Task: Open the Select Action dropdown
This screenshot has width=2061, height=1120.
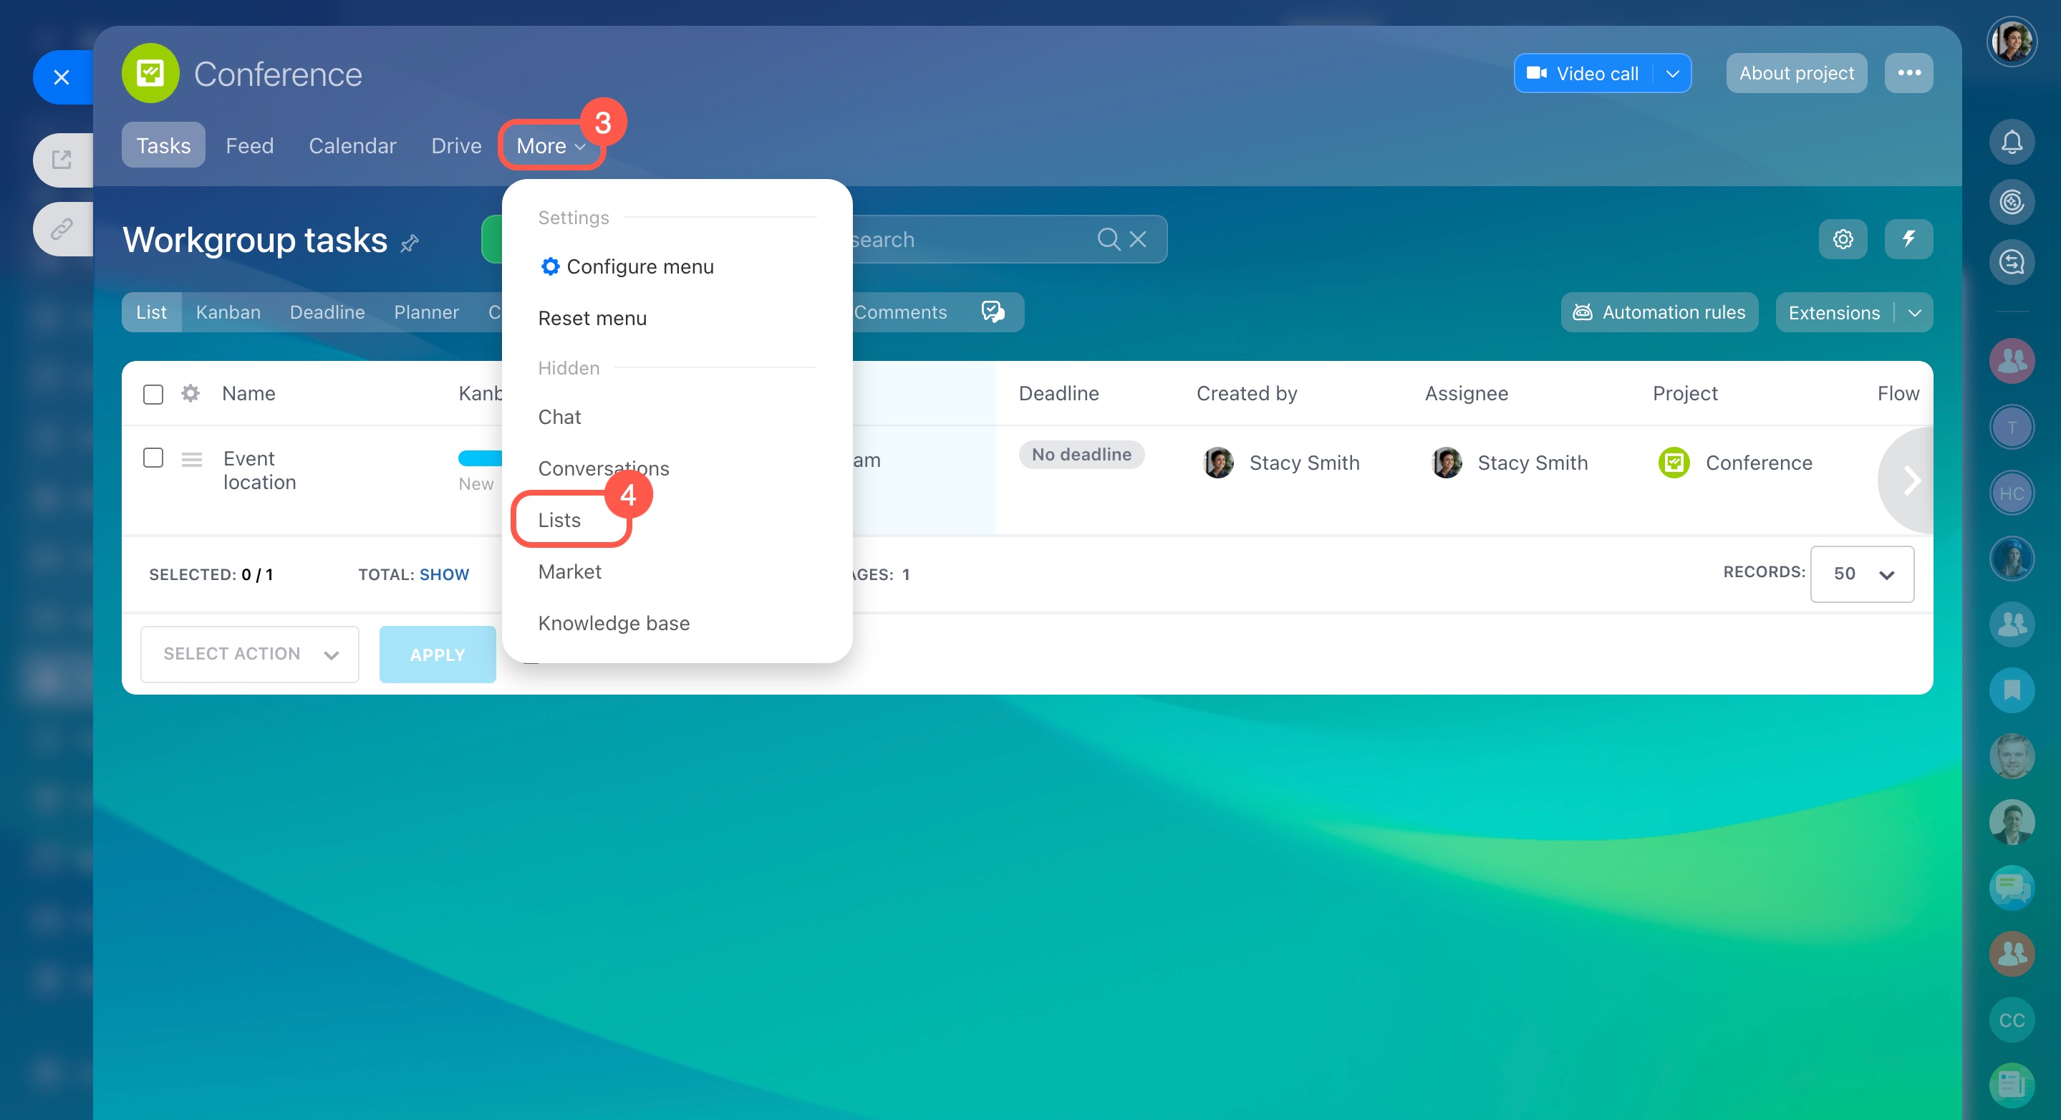Action: [x=250, y=655]
